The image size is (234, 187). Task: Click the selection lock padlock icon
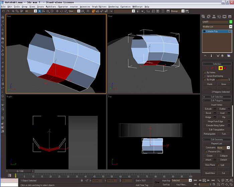point(82,180)
